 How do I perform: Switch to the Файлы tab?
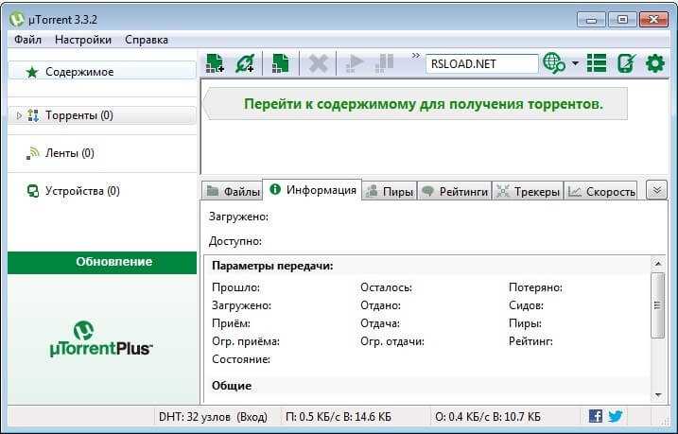tap(233, 191)
